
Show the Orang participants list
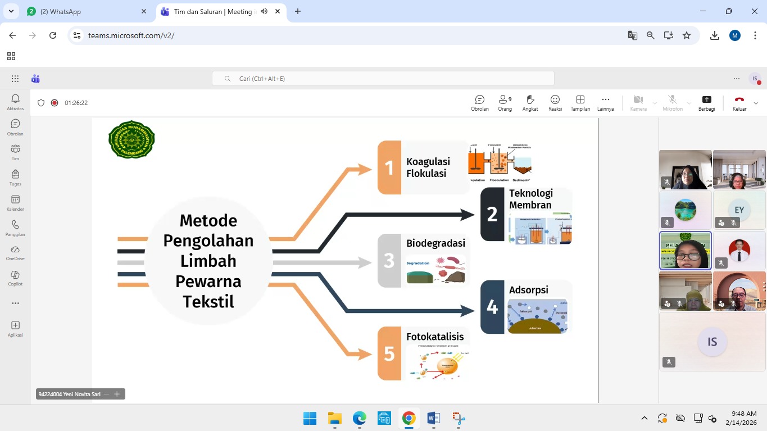505,102
